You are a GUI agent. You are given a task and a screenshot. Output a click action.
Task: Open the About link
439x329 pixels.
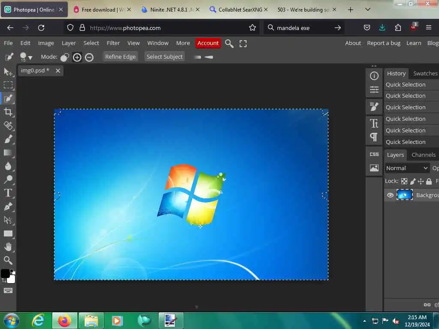click(353, 43)
